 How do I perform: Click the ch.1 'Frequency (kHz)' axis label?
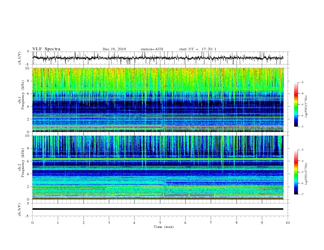point(22,95)
